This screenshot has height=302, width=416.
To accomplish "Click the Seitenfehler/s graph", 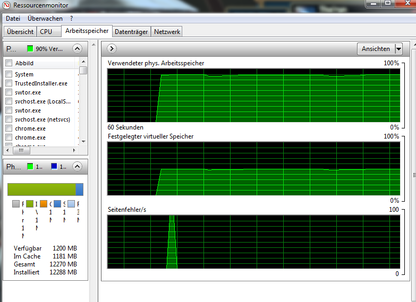I will coord(253,242).
